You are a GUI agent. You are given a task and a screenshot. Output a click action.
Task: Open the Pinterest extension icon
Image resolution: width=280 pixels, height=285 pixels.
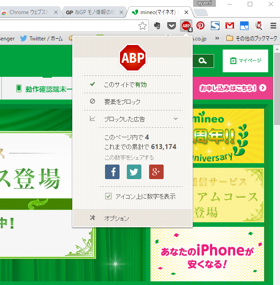[x=200, y=26]
